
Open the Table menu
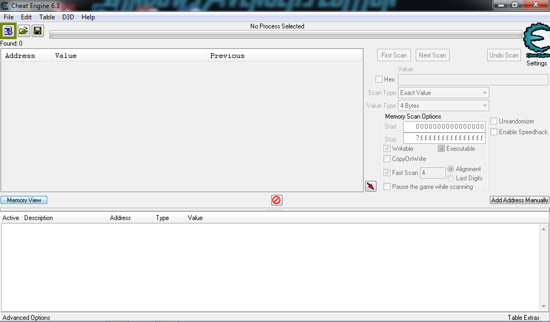(x=47, y=17)
